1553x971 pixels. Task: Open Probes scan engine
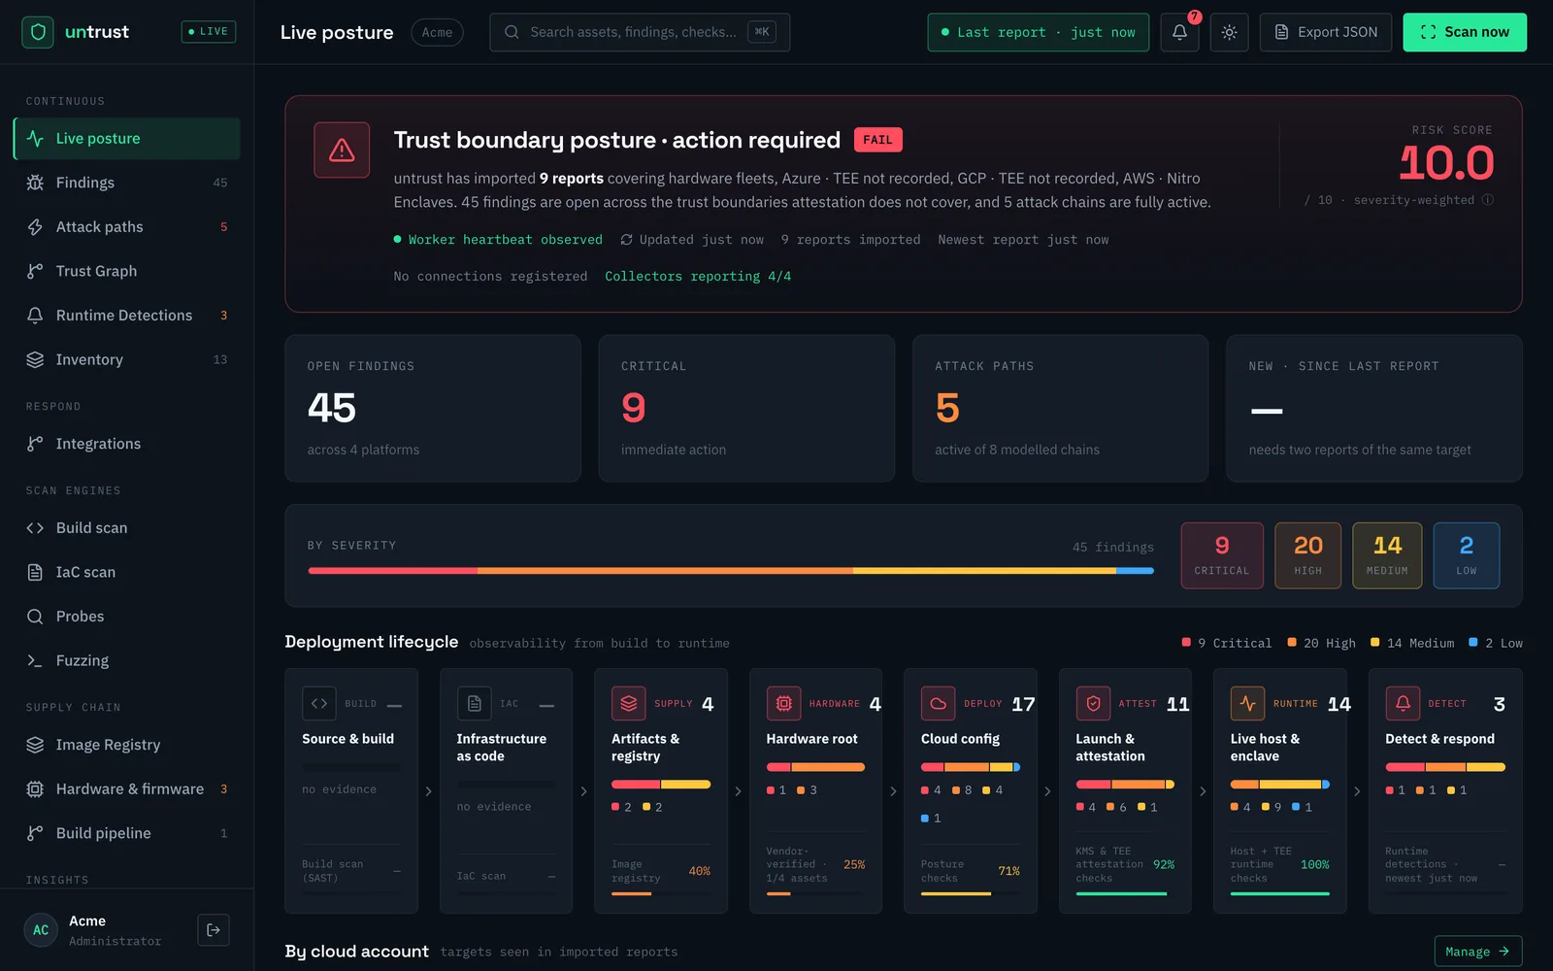coord(127,617)
